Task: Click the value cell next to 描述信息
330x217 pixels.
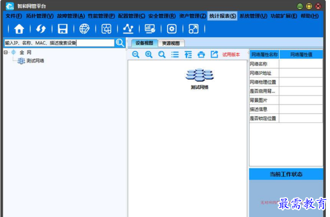Action: tap(301, 109)
